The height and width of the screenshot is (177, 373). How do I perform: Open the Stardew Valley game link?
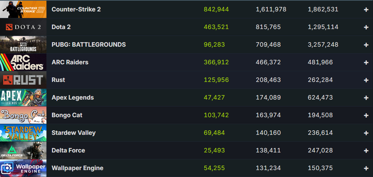pyautogui.click(x=73, y=133)
